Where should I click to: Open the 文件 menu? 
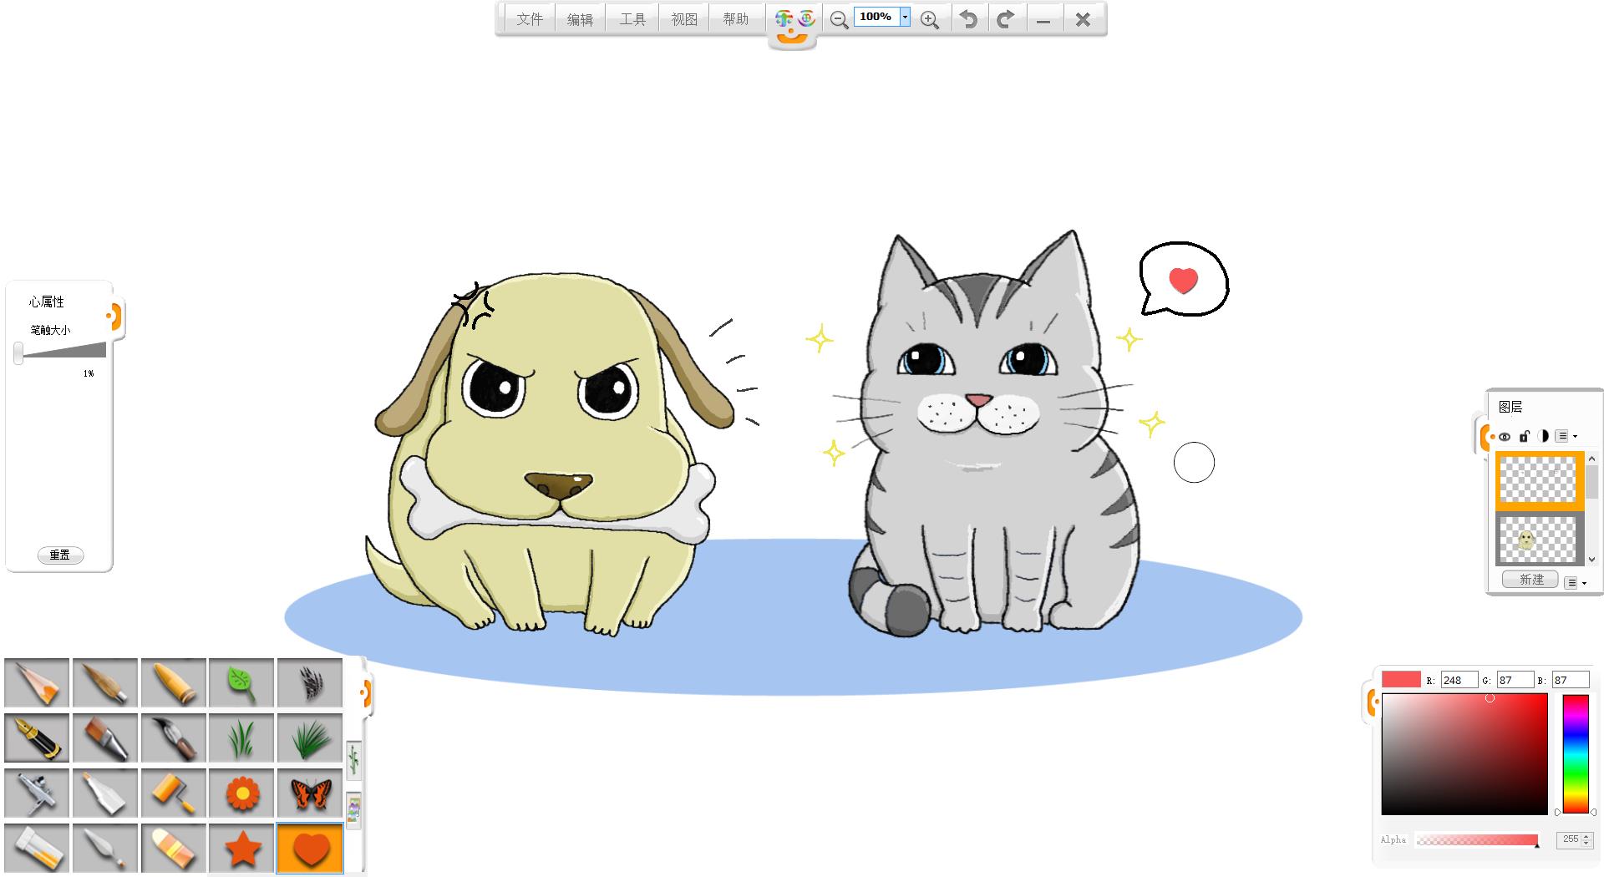point(530,19)
